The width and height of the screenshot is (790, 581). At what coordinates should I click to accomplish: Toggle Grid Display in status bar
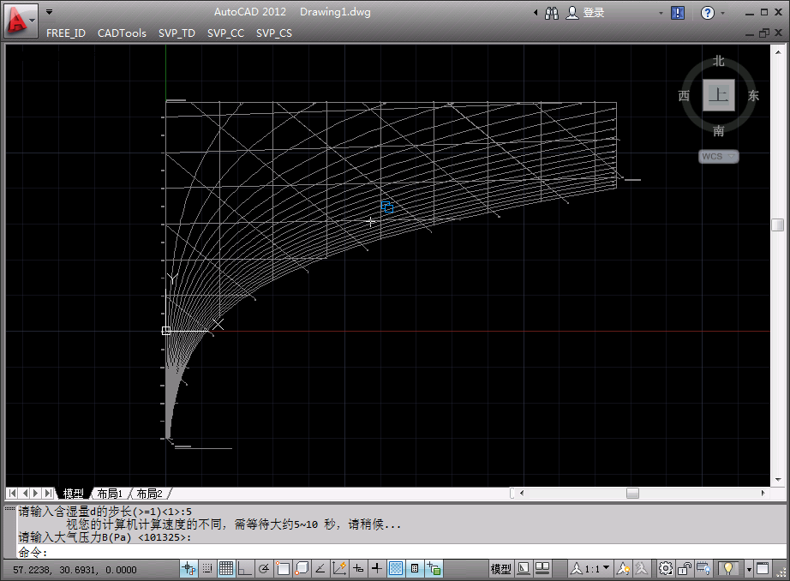(x=226, y=569)
